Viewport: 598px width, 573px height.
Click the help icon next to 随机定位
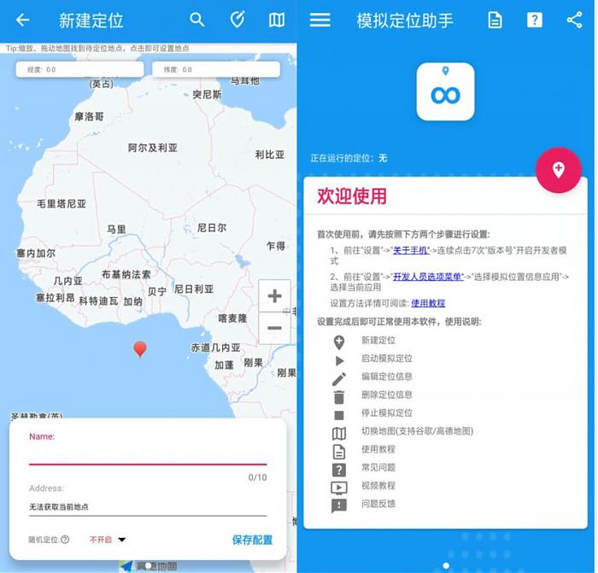point(66,540)
